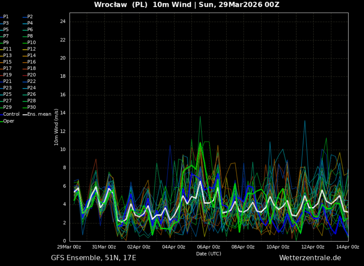Click the Control legend entry

coord(11,114)
